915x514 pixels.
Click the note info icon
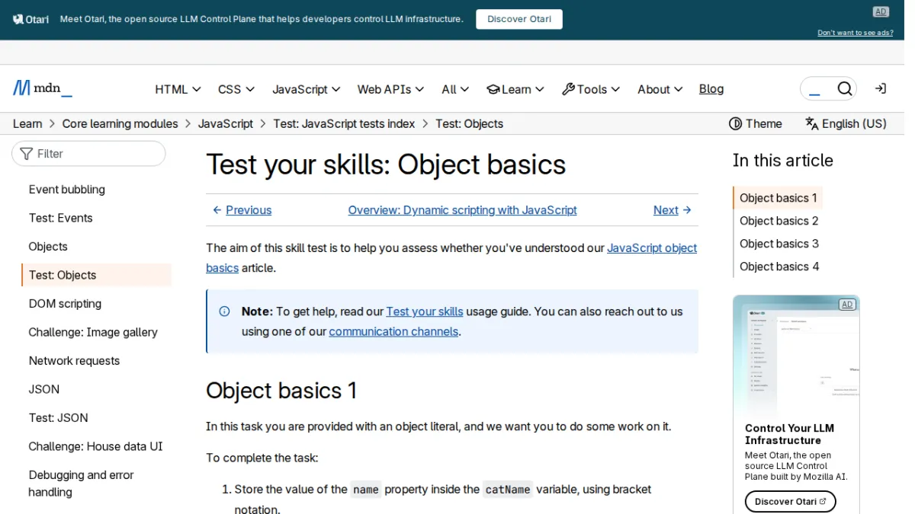(224, 311)
